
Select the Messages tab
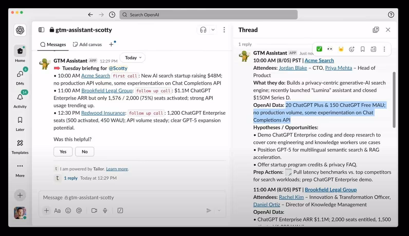pyautogui.click(x=53, y=44)
